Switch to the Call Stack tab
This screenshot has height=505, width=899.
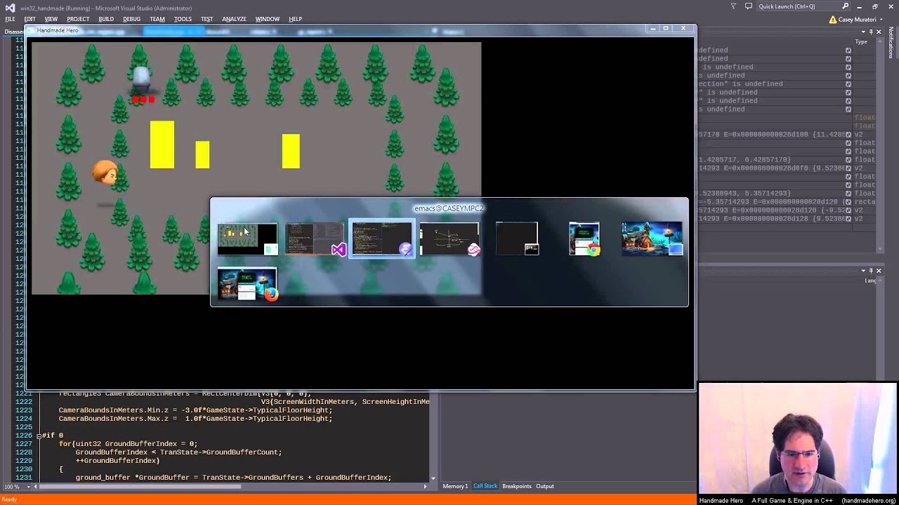tap(485, 486)
